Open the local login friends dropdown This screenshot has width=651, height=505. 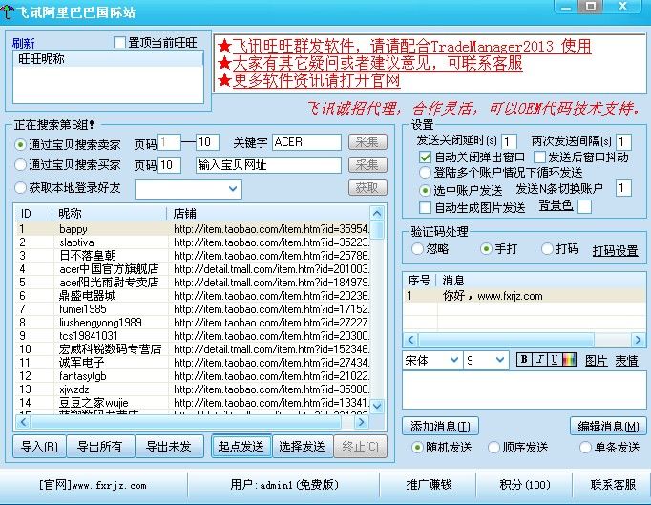click(233, 189)
